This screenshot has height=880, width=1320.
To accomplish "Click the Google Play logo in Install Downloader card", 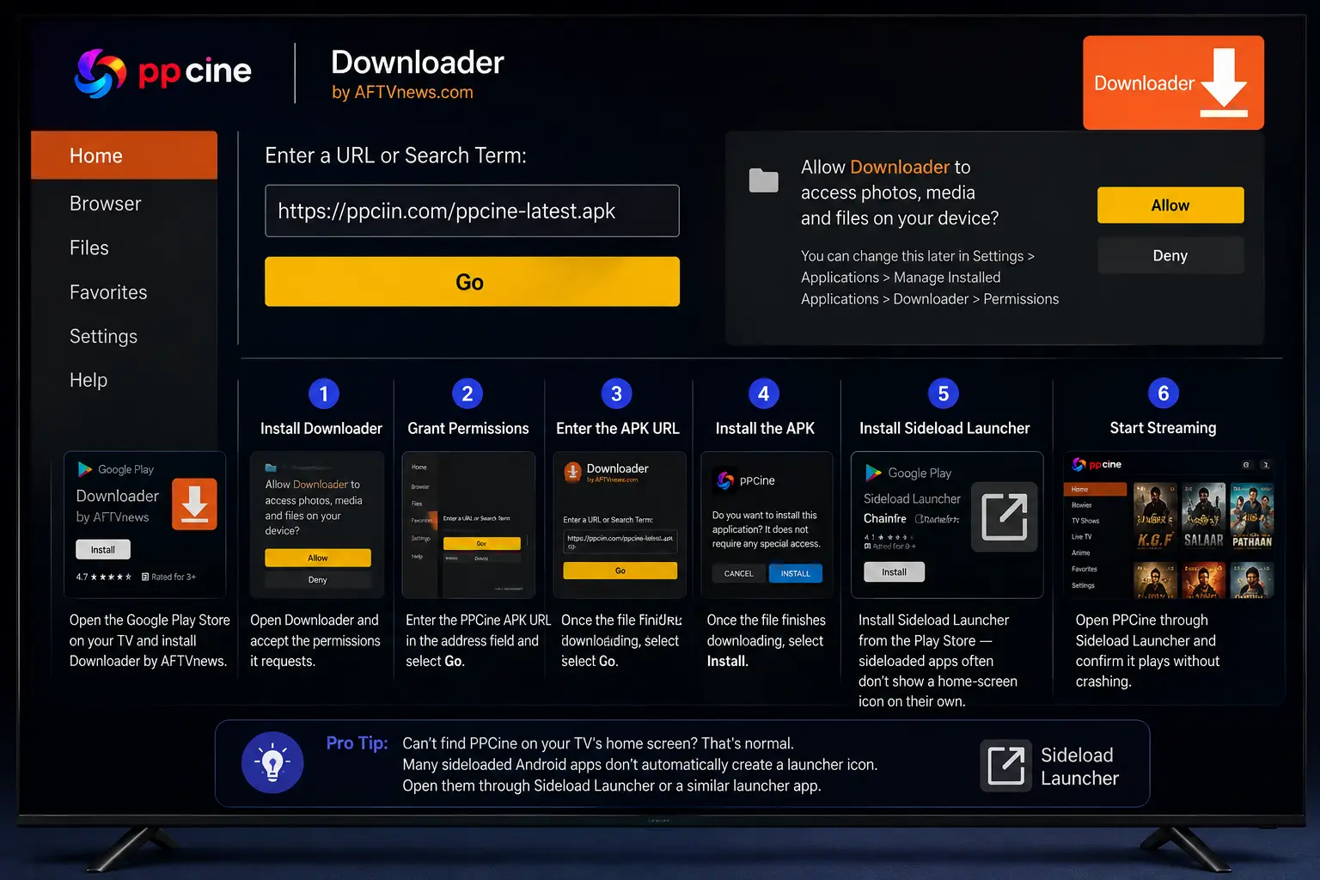I will (85, 469).
